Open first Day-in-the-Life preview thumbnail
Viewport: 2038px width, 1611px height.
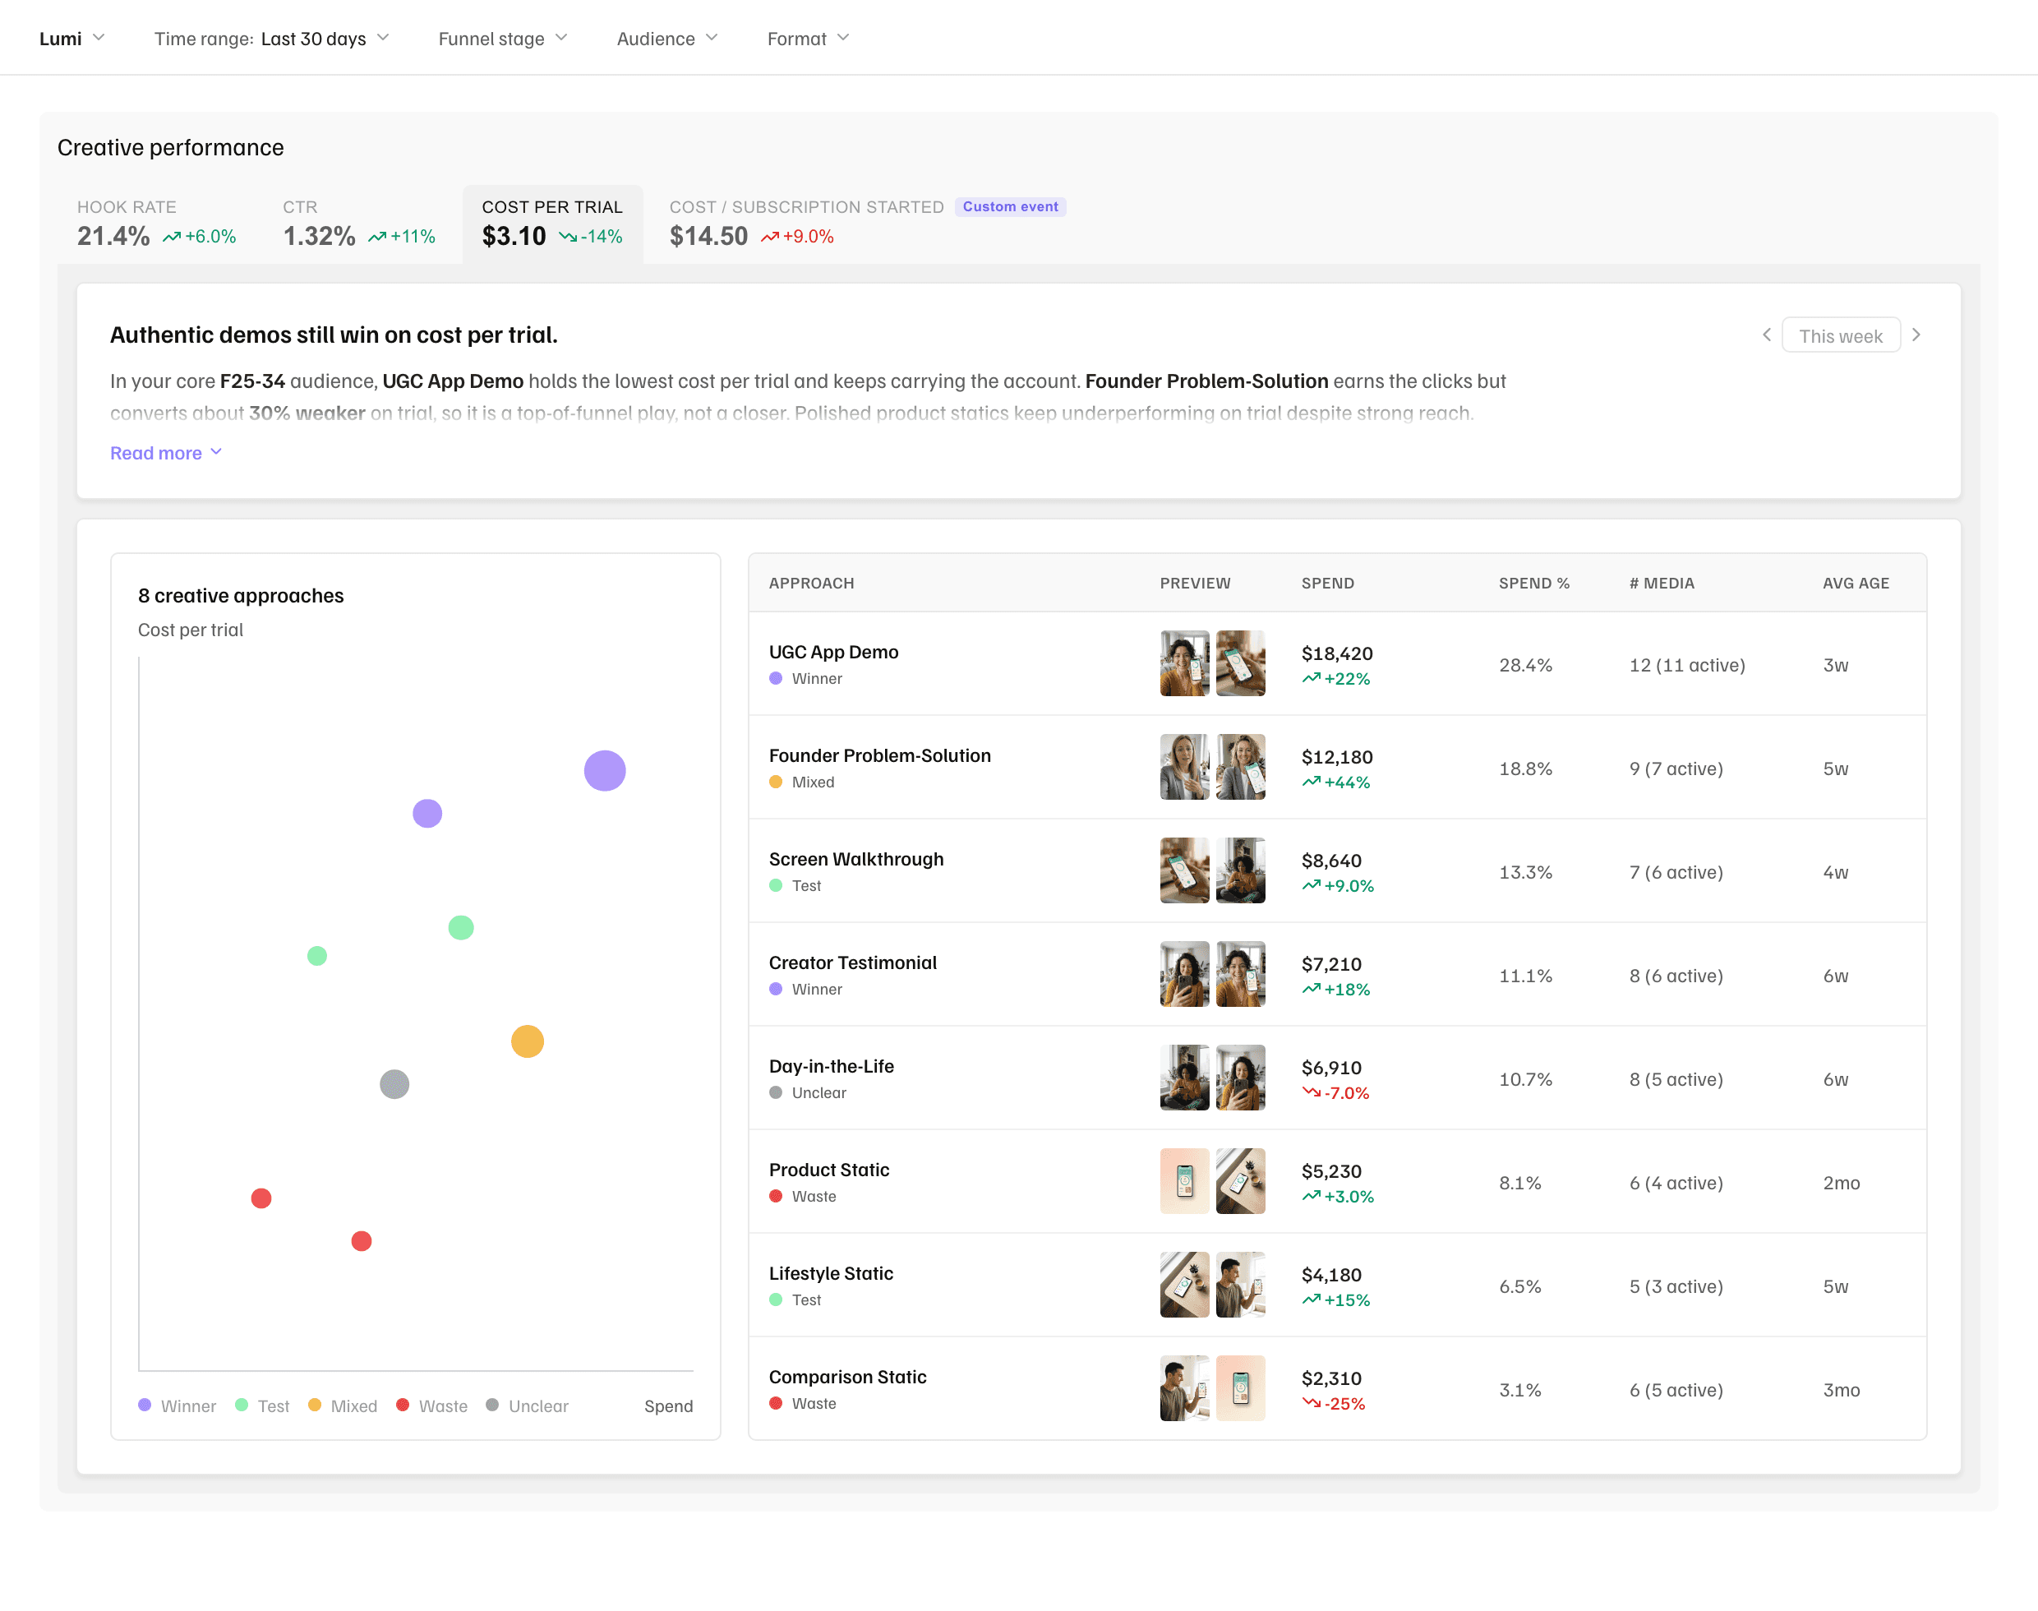click(1184, 1078)
